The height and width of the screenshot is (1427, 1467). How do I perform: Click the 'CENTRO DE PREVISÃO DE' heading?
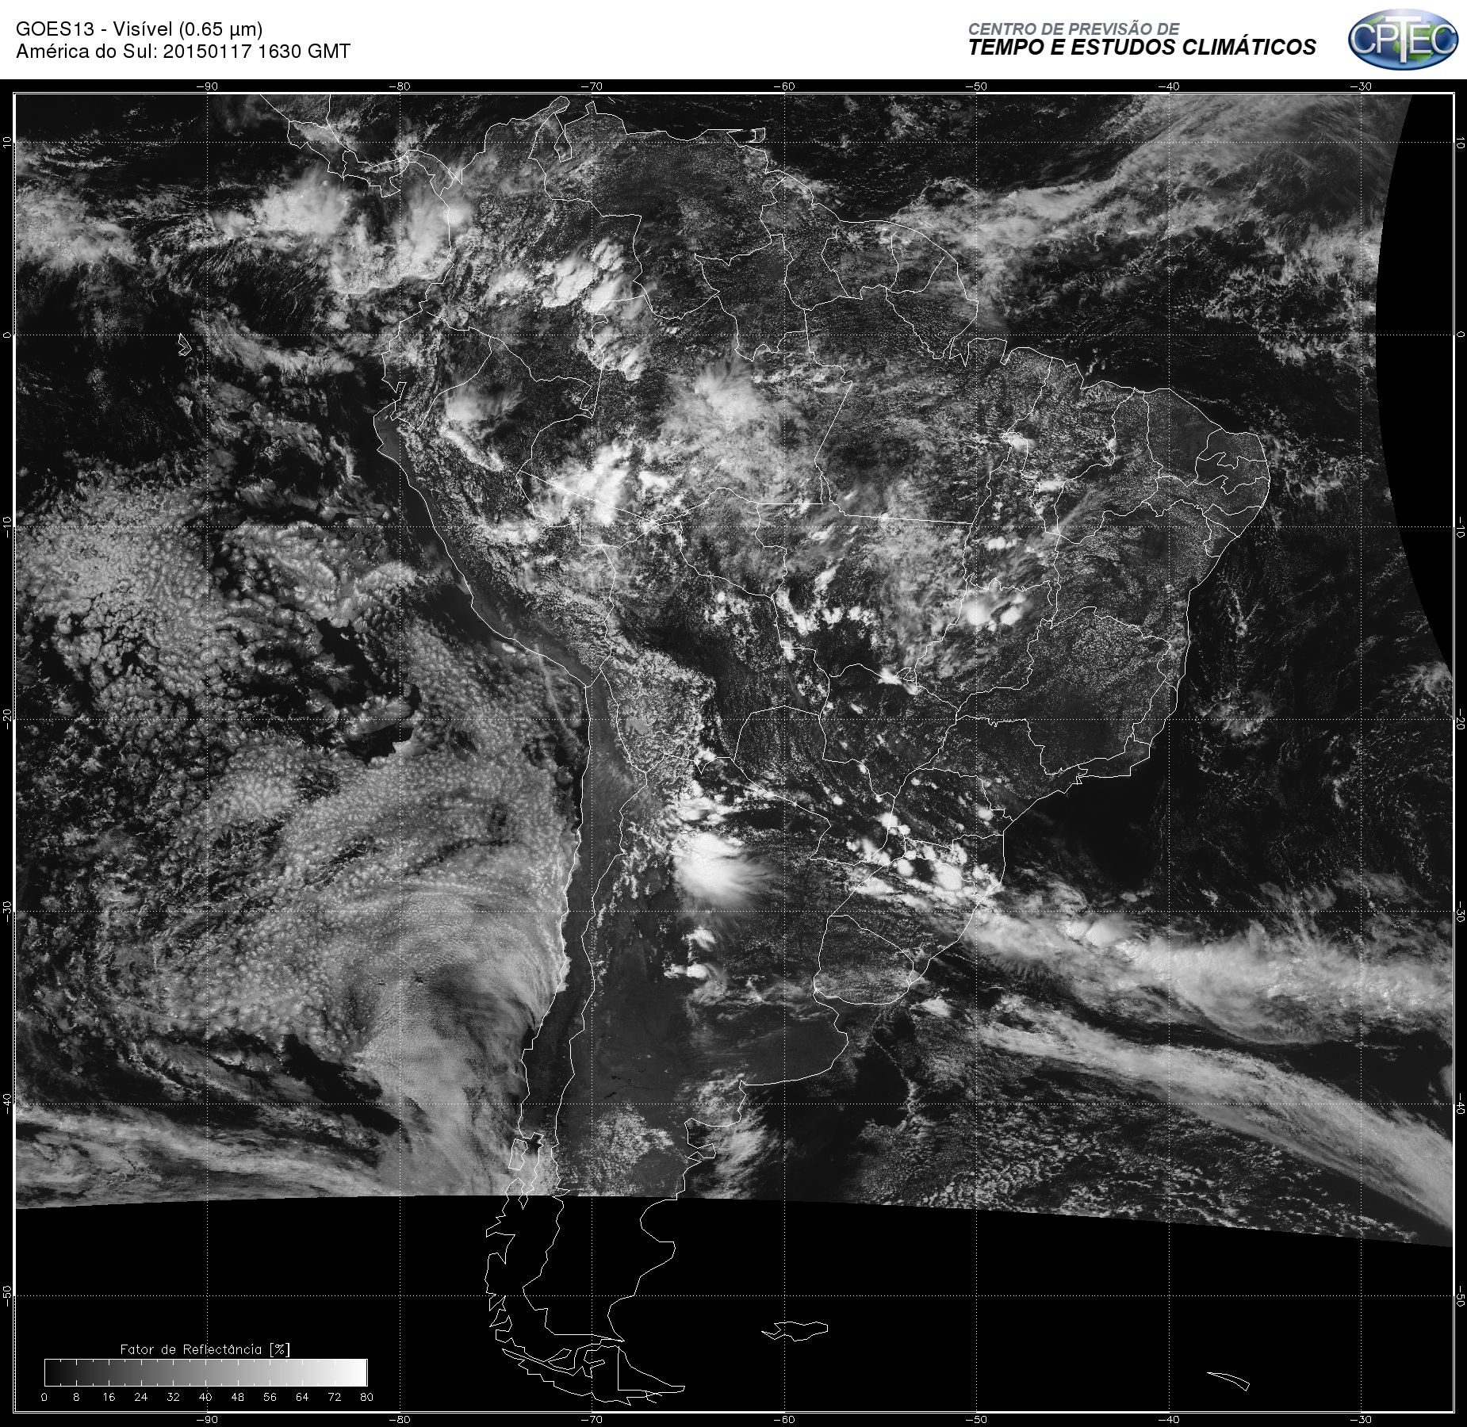coord(1074,29)
